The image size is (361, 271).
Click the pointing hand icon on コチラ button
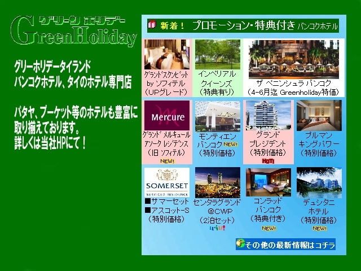point(240,243)
